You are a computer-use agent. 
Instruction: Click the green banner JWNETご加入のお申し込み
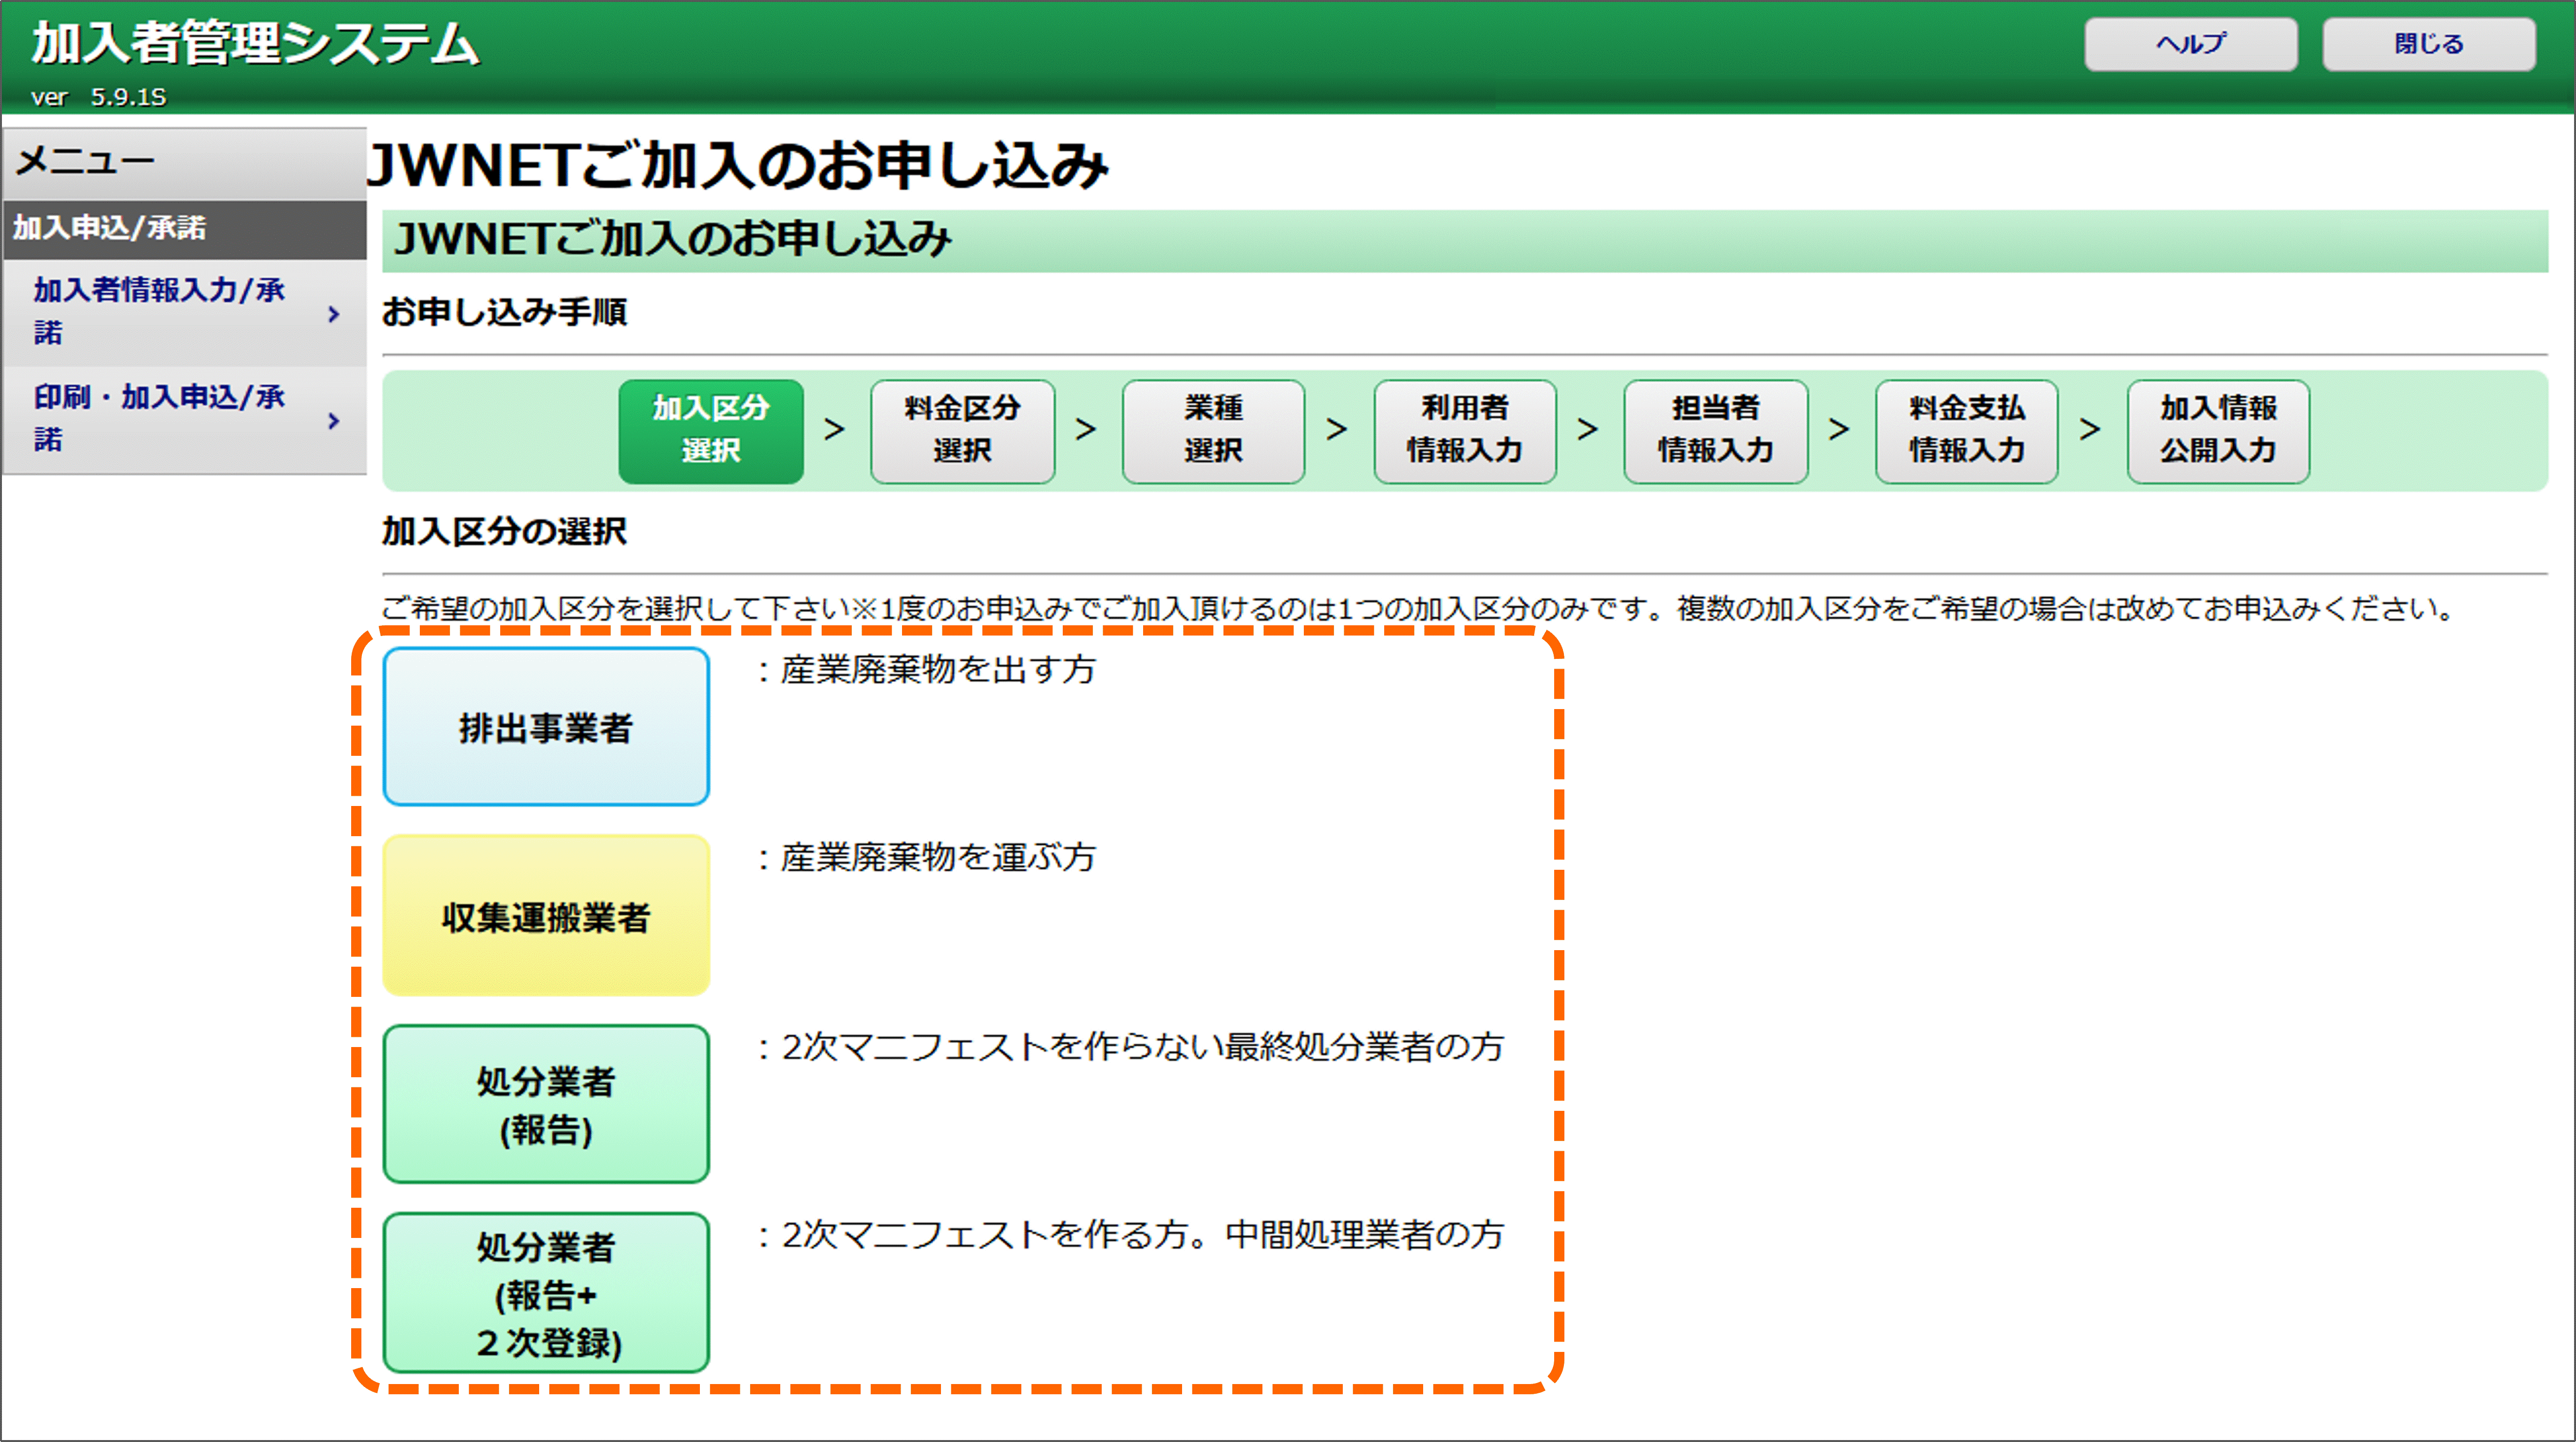(x=1465, y=241)
